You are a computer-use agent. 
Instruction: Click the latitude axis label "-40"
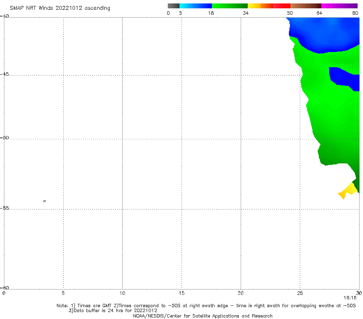pos(4,16)
